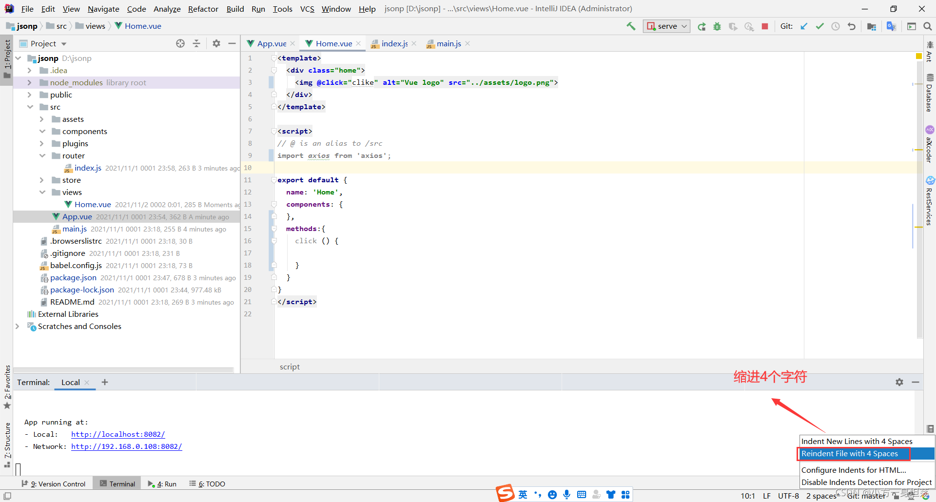Select babel.config.js in the project tree
The width and height of the screenshot is (936, 502).
76,265
